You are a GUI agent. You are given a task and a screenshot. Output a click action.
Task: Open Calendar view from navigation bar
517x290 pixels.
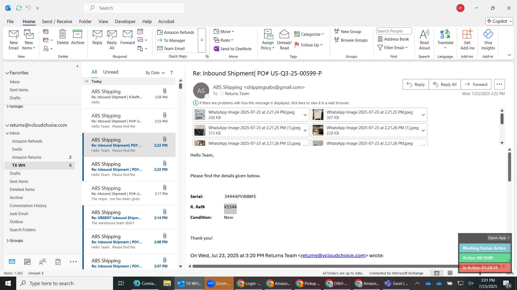click(x=27, y=262)
